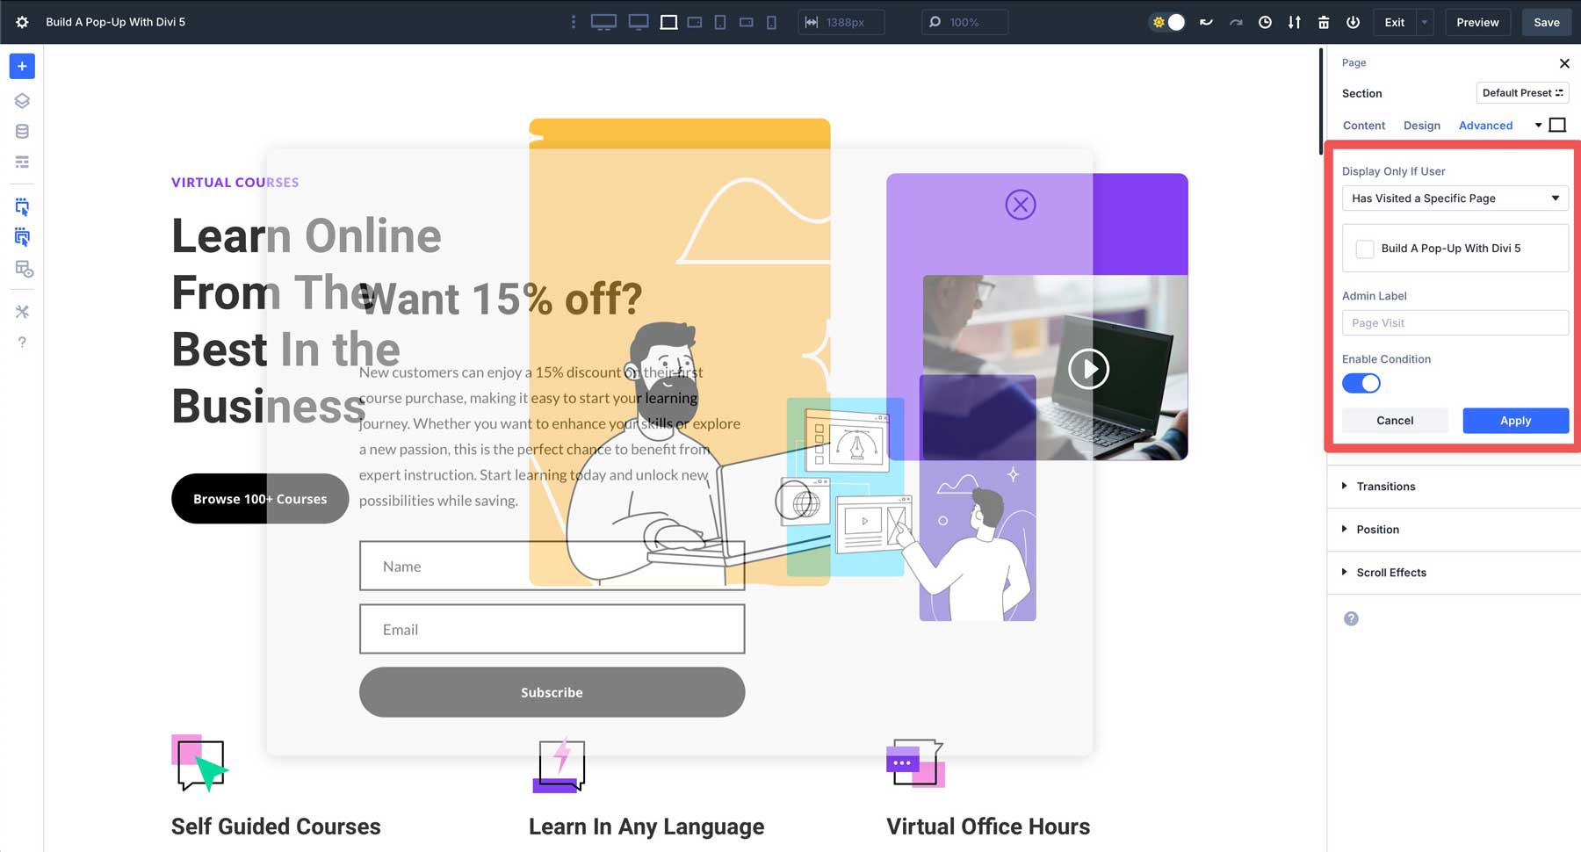Open the wrench tools icon in the sidebar
Image resolution: width=1581 pixels, height=852 pixels.
pos(22,311)
